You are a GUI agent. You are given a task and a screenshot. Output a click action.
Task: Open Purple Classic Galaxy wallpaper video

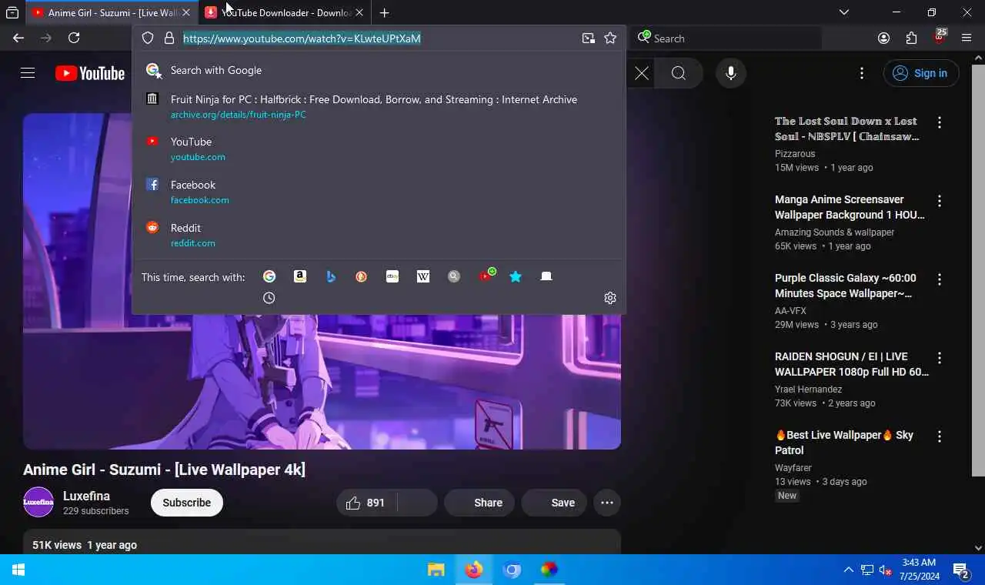[846, 286]
